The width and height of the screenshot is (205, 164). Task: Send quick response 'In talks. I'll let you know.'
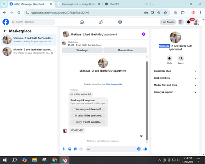point(88,116)
